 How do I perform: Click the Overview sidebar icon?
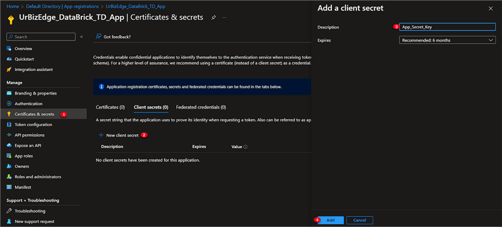[x=9, y=48]
